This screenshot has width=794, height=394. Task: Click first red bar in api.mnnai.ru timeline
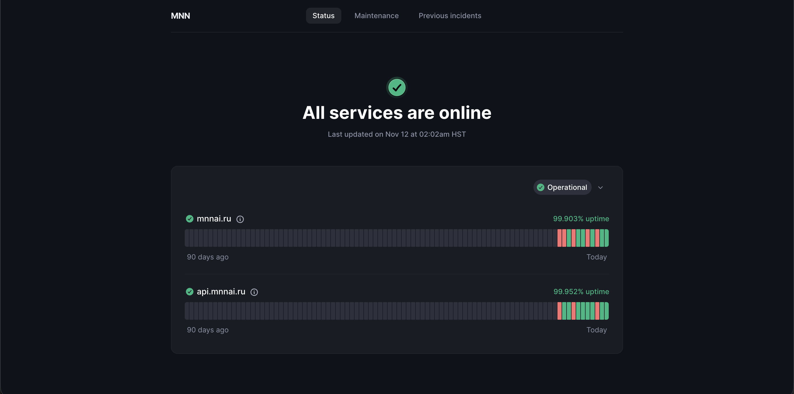coord(559,311)
